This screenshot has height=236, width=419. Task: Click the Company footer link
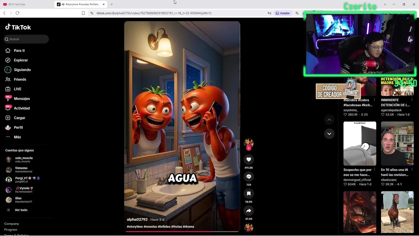[11, 224]
